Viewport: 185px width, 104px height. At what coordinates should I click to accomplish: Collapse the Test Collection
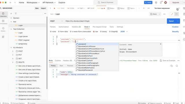point(11,29)
